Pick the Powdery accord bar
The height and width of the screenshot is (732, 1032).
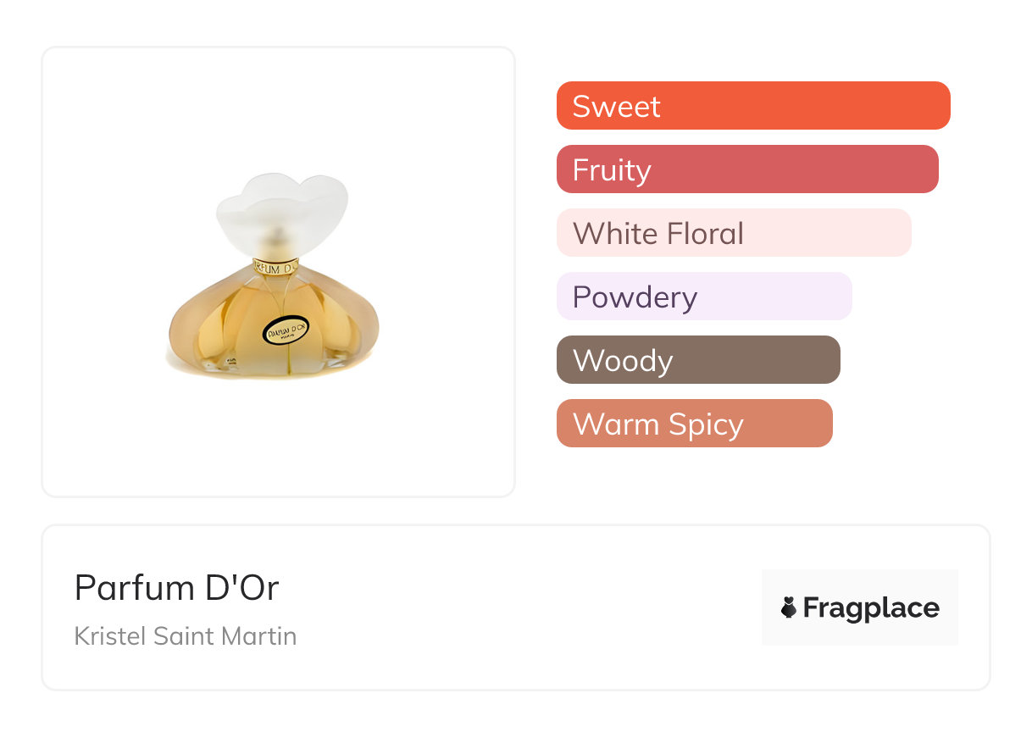coord(703,297)
